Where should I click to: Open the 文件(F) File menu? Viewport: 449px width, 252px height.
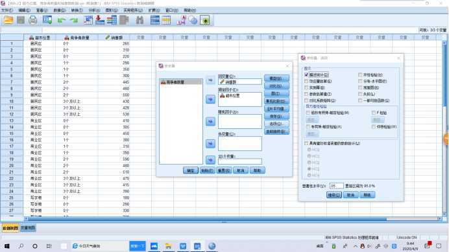tap(7, 10)
